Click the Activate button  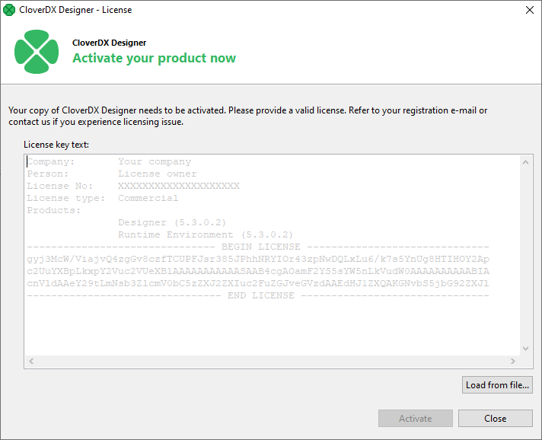pos(415,418)
